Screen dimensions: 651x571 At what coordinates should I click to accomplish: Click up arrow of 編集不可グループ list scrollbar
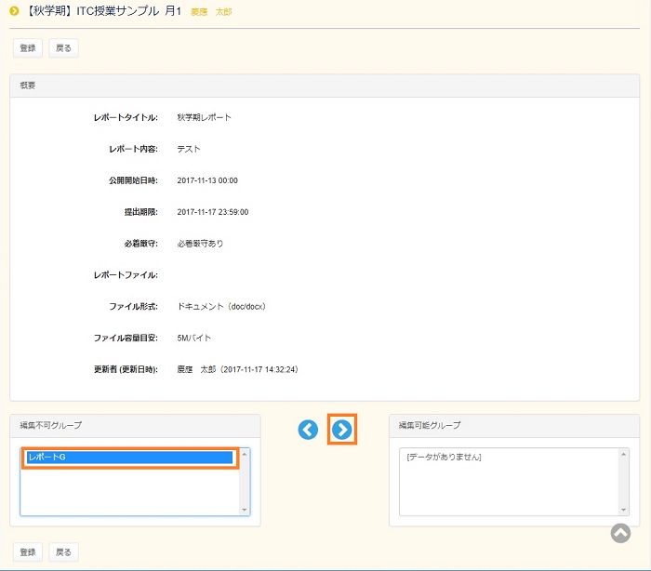pyautogui.click(x=245, y=454)
